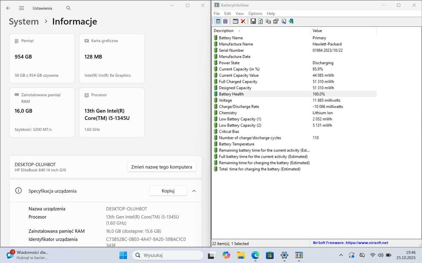Select Serial Number row
The width and height of the screenshot is (422, 263).
point(295,50)
